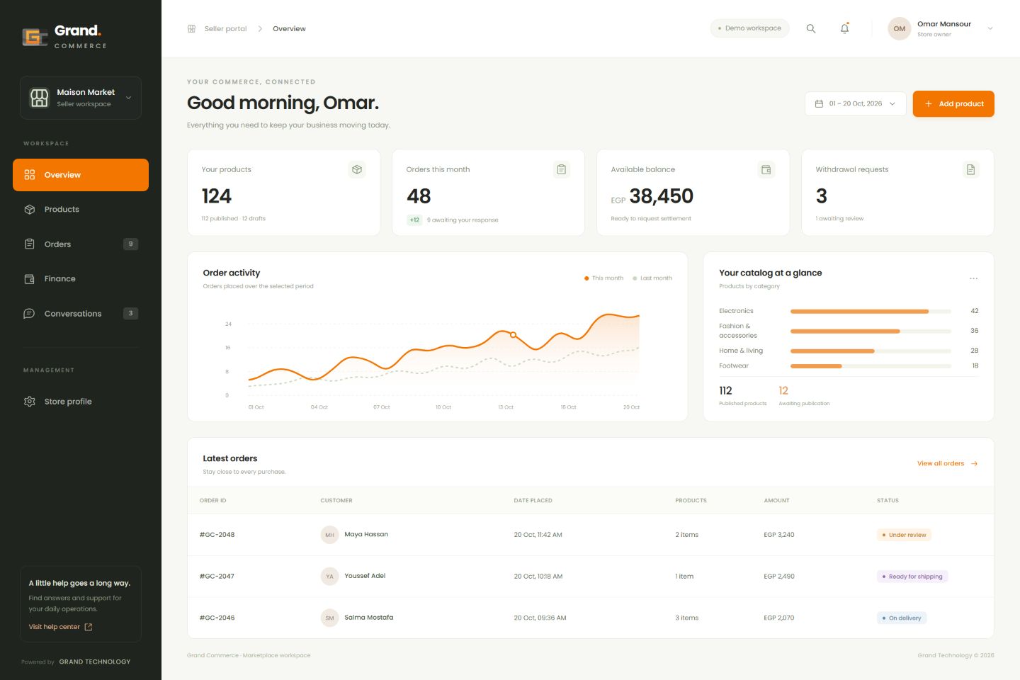The width and height of the screenshot is (1020, 680).
Task: Click the Demo workspace badge
Action: (x=749, y=28)
